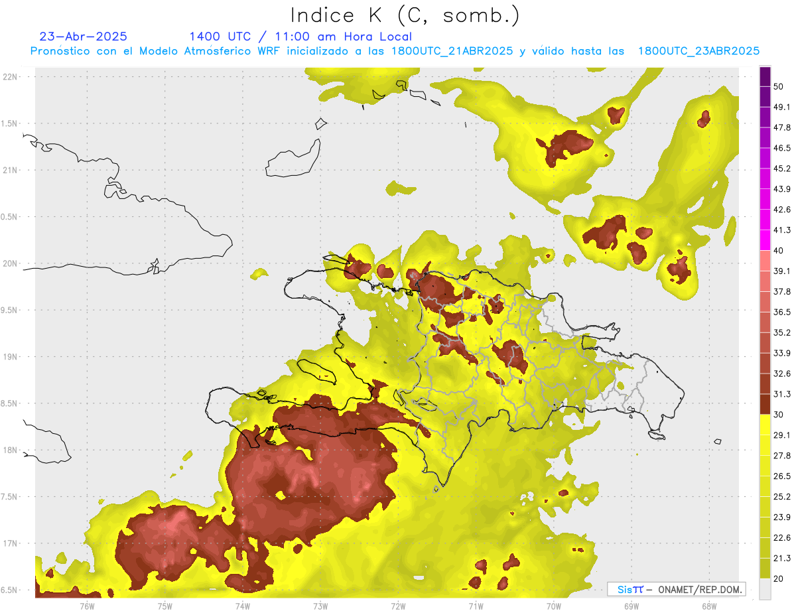Click the longitude label "72W"
This screenshot has height=615, width=796.
point(398,606)
